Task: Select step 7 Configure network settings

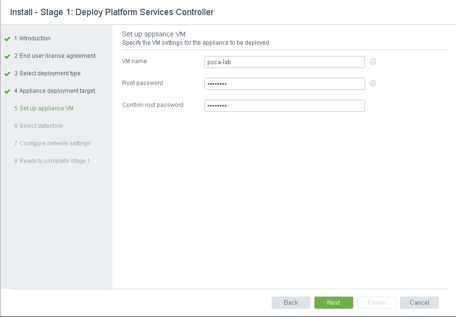Action: tap(52, 143)
